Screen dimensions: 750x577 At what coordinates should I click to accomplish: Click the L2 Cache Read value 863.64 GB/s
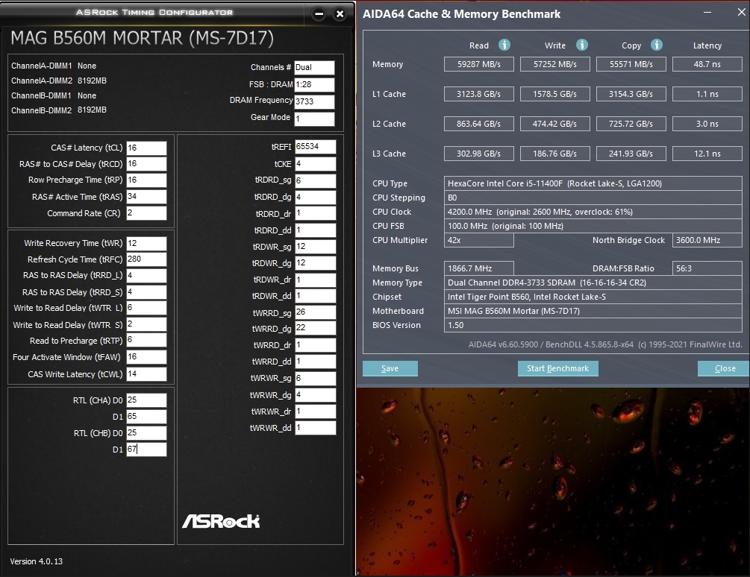click(x=479, y=124)
